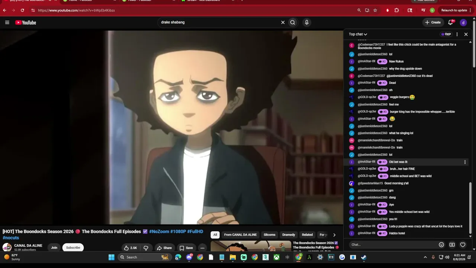Open more video actions menu
Image resolution: width=476 pixels, height=268 pixels.
(x=202, y=248)
